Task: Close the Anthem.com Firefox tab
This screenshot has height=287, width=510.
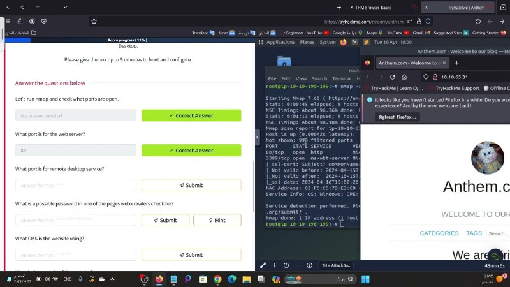Action: tap(444, 63)
